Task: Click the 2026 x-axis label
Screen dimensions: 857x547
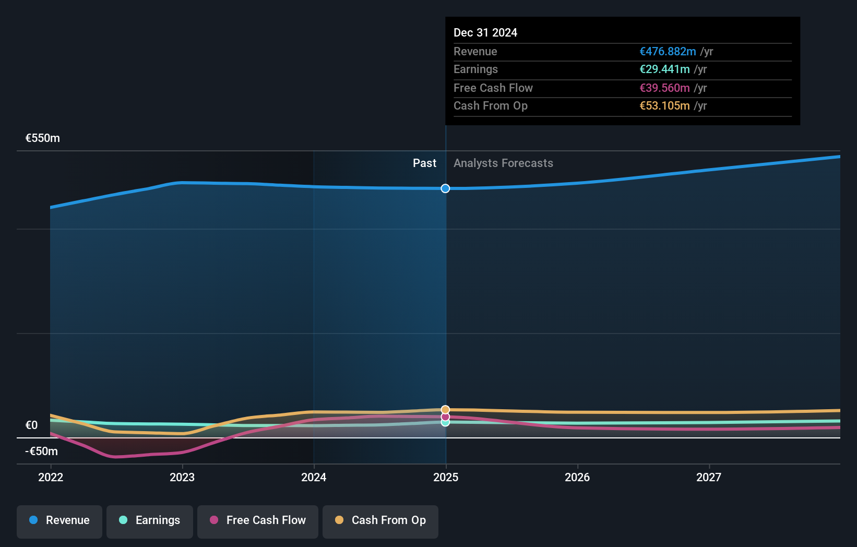Action: pos(577,477)
